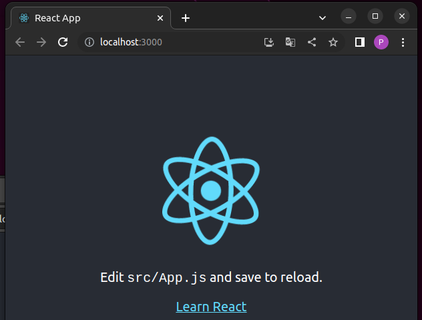Click the spinning React logo
Viewport: 422px width, 320px height.
click(211, 190)
